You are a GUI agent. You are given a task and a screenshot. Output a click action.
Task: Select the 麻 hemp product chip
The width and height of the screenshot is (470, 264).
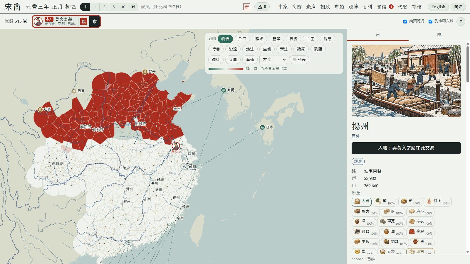pos(393,212)
